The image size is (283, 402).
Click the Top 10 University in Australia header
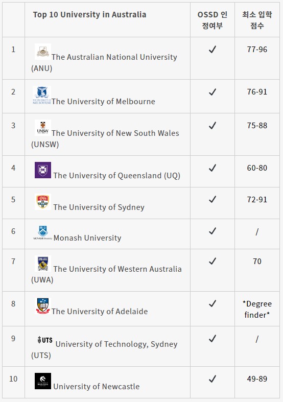tap(89, 15)
